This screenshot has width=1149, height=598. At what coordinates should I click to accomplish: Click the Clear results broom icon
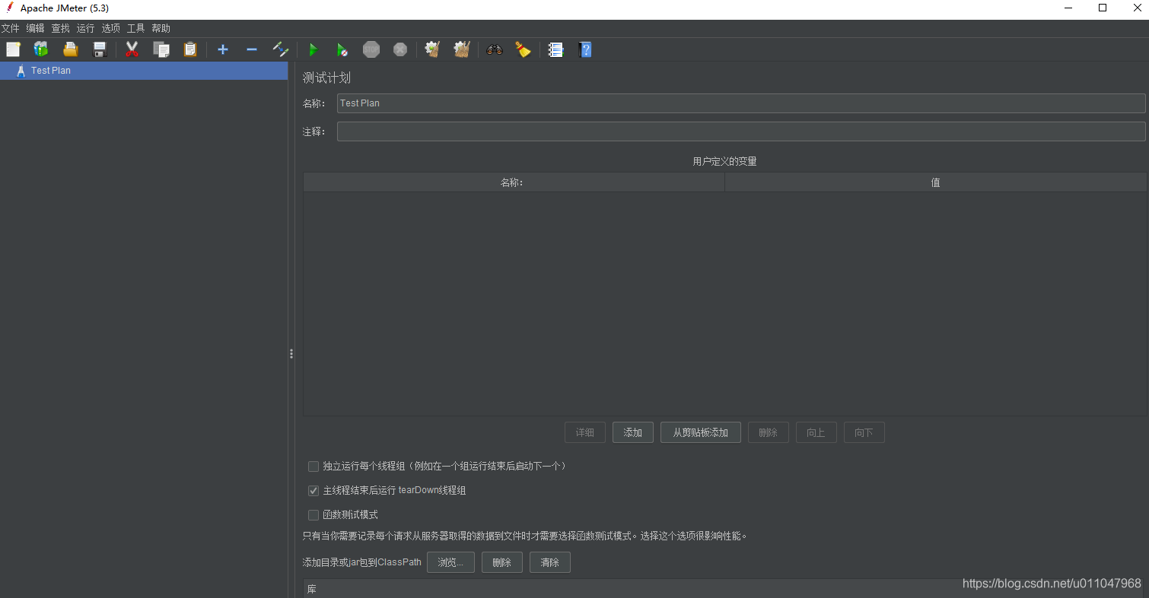tap(432, 49)
